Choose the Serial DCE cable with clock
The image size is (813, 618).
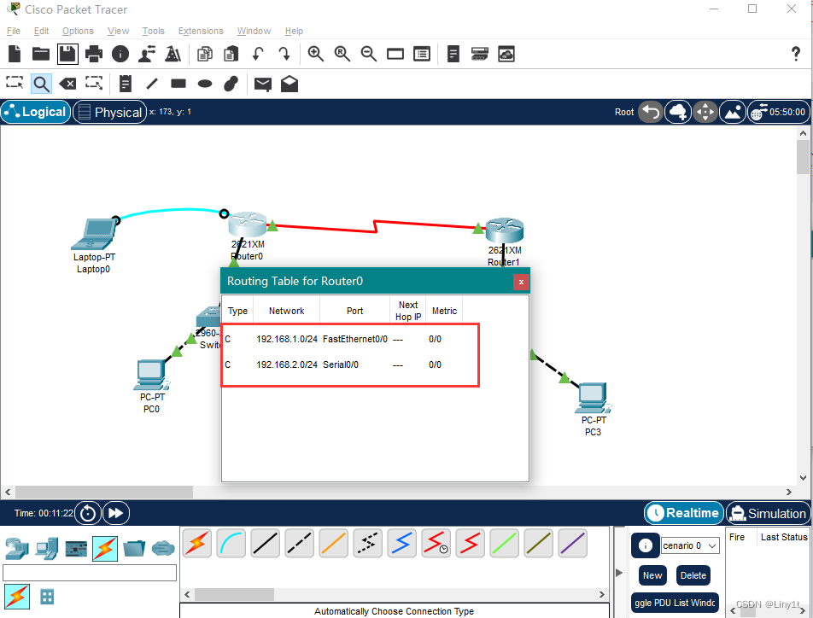(436, 543)
